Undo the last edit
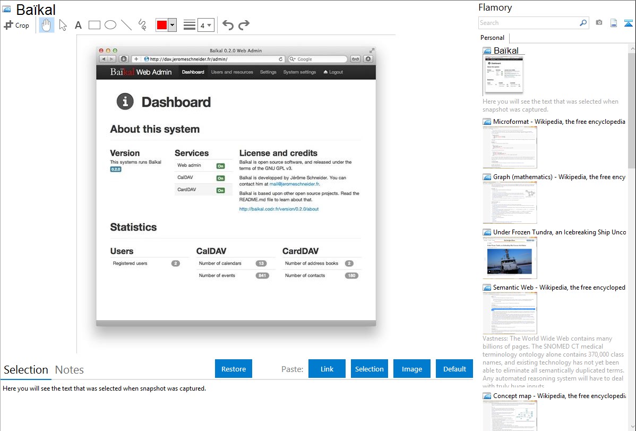 tap(228, 25)
